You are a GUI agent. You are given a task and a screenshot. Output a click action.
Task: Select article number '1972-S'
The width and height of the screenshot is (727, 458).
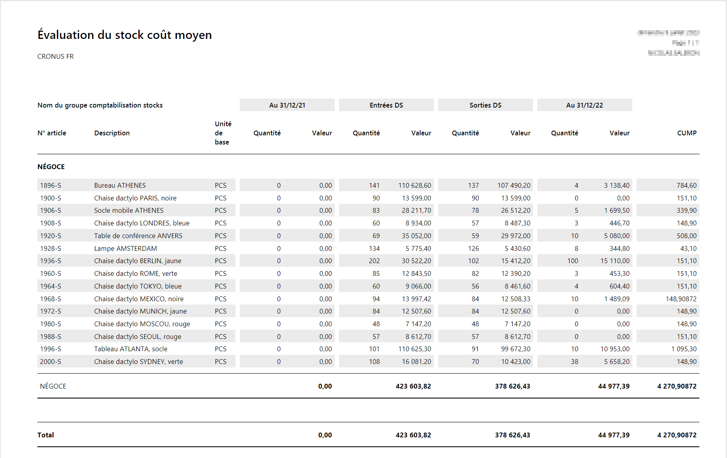(50, 311)
